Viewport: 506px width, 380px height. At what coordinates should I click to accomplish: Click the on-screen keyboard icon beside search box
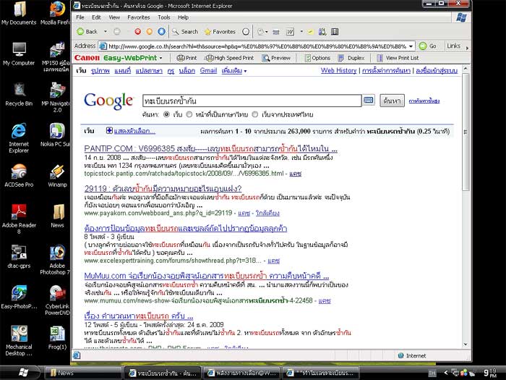click(369, 101)
